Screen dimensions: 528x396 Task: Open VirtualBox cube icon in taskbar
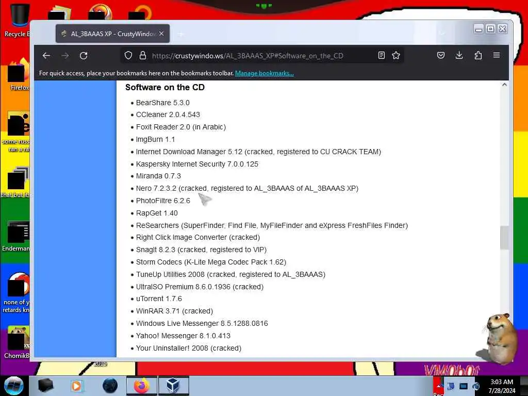pyautogui.click(x=173, y=386)
